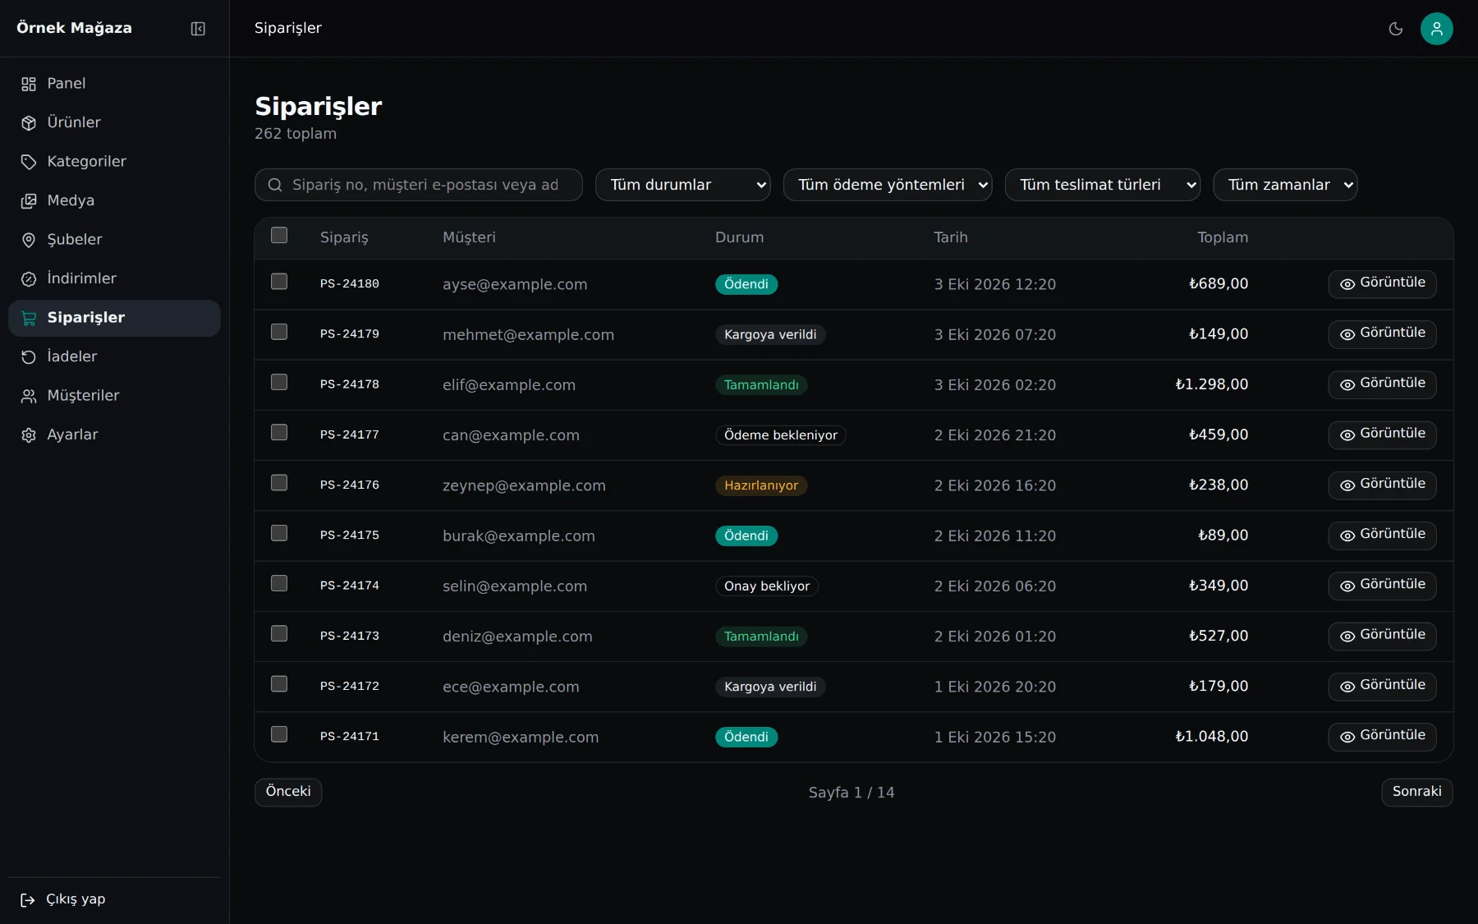Navigate to Ürünler in the sidebar
Viewport: 1478px width, 924px height.
point(114,122)
